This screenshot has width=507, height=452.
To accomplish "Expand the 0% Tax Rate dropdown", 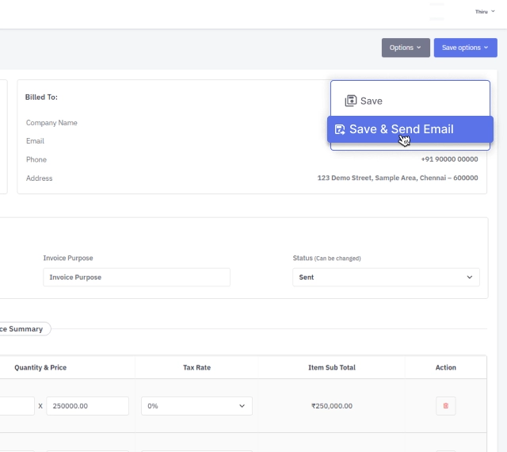I will pos(196,406).
